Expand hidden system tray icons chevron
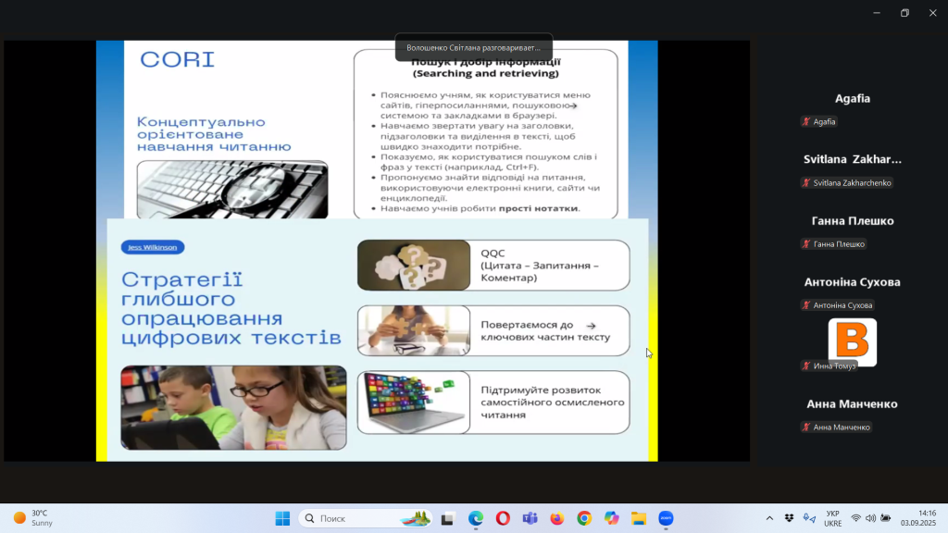Screen dimensions: 948x533 (769, 518)
